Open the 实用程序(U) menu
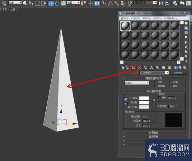 (x=171, y=18)
